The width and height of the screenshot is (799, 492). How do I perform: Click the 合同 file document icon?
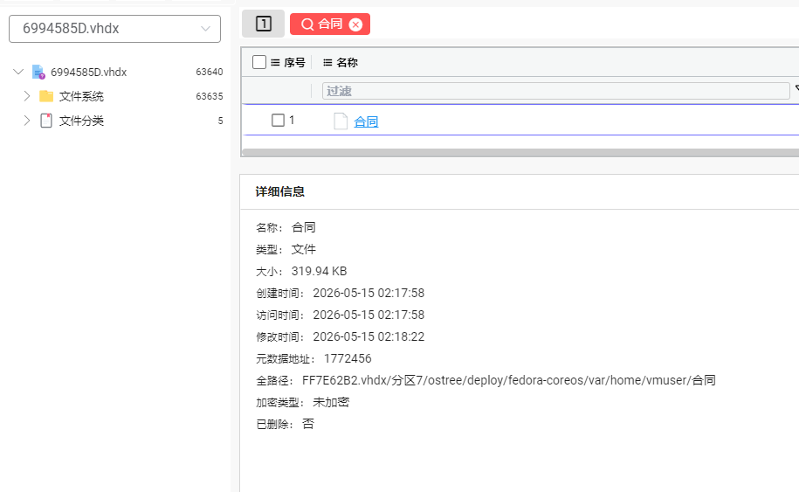pyautogui.click(x=341, y=121)
